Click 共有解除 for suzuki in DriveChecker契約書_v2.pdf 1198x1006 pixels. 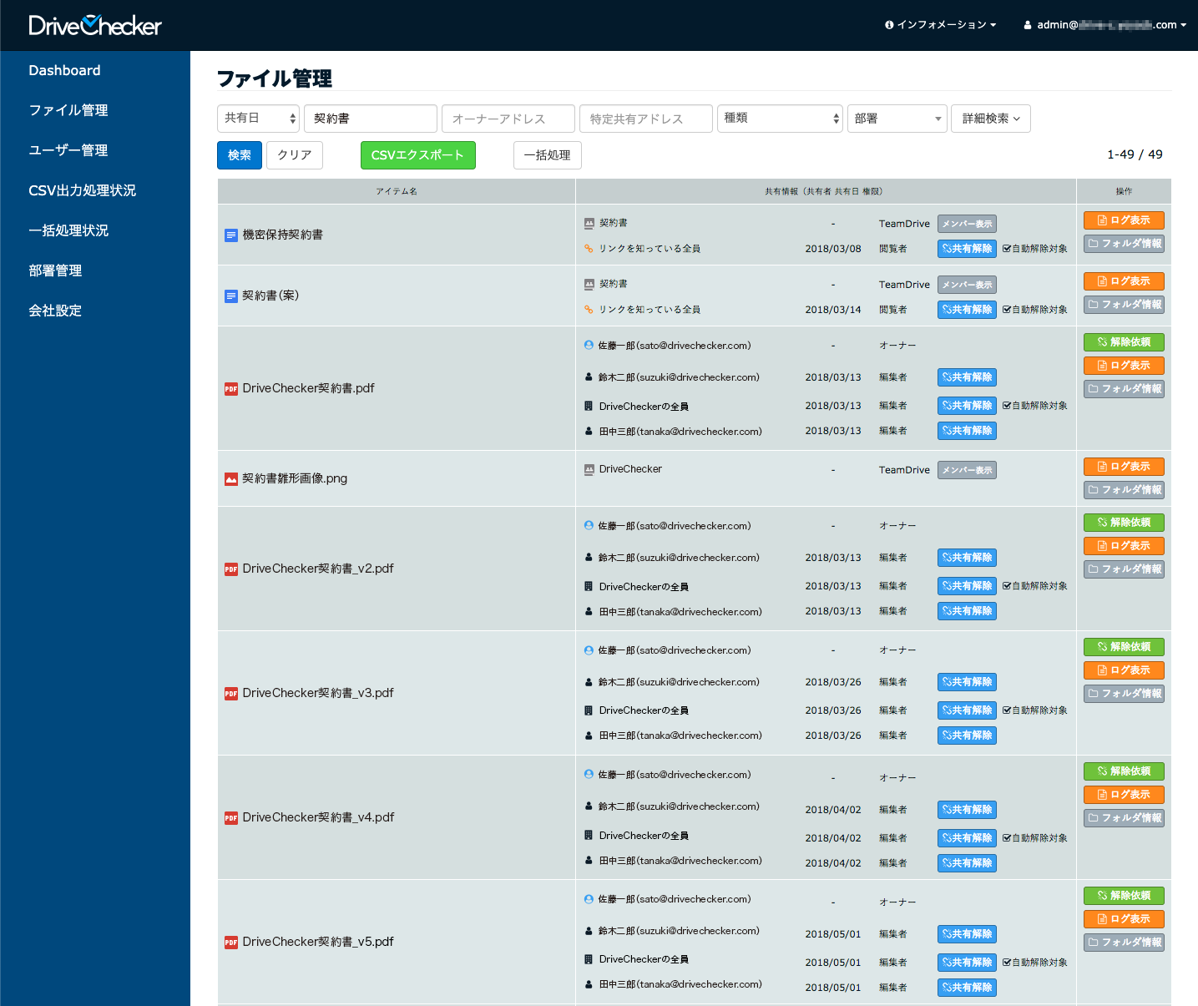pos(967,558)
